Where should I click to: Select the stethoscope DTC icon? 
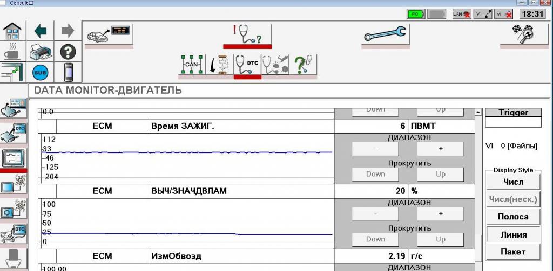(x=247, y=66)
